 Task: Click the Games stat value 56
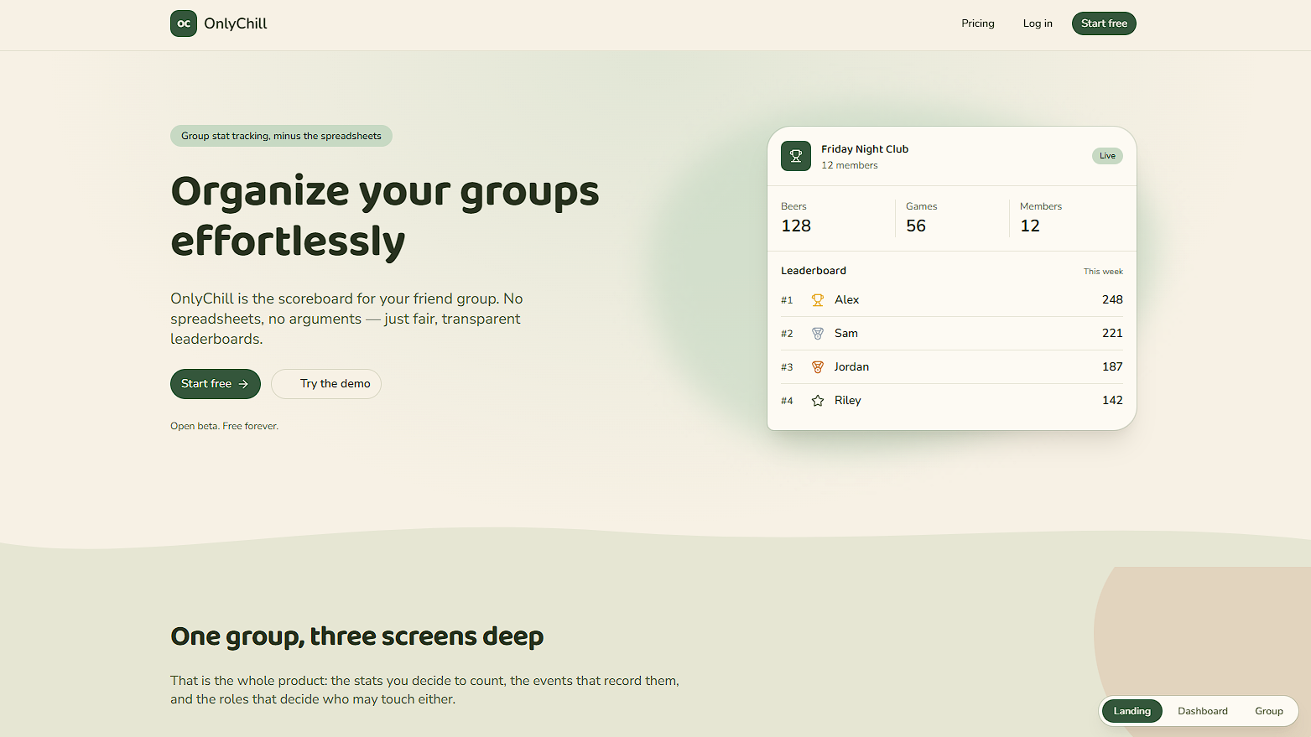click(x=916, y=226)
